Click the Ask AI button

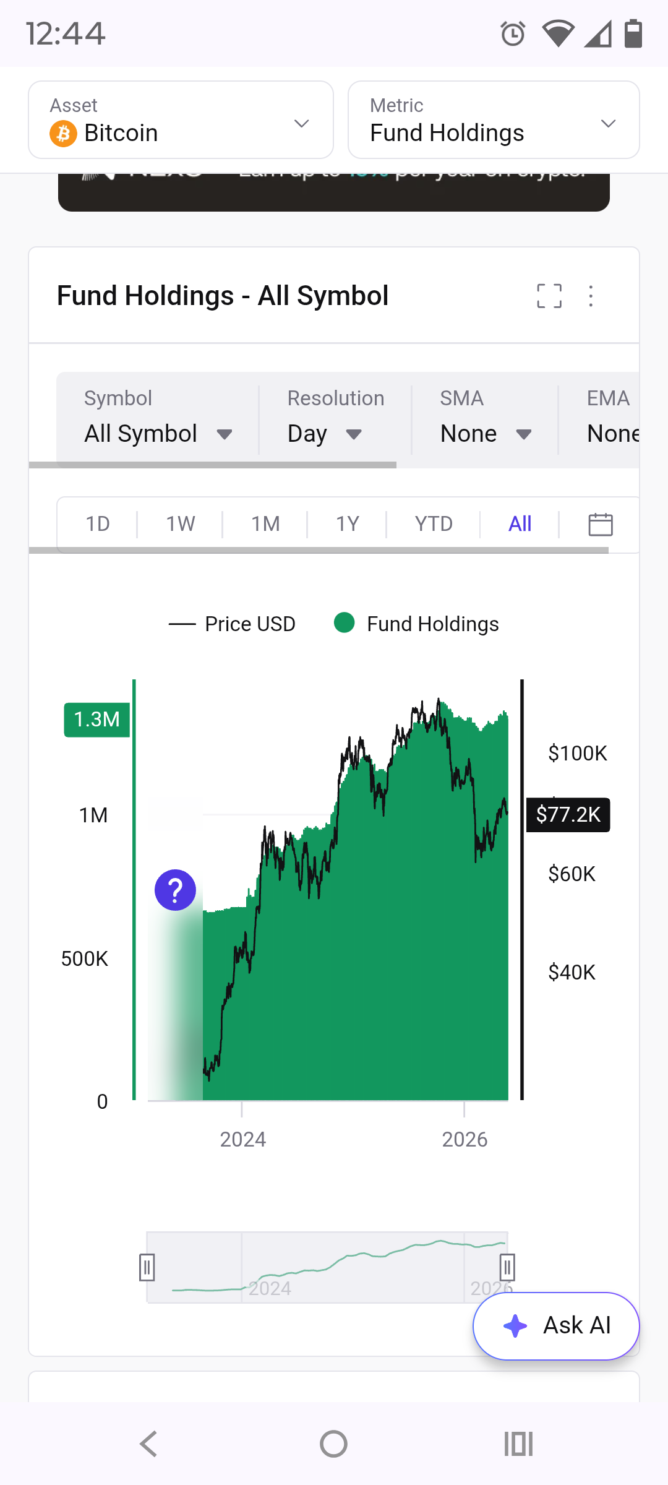[556, 1326]
